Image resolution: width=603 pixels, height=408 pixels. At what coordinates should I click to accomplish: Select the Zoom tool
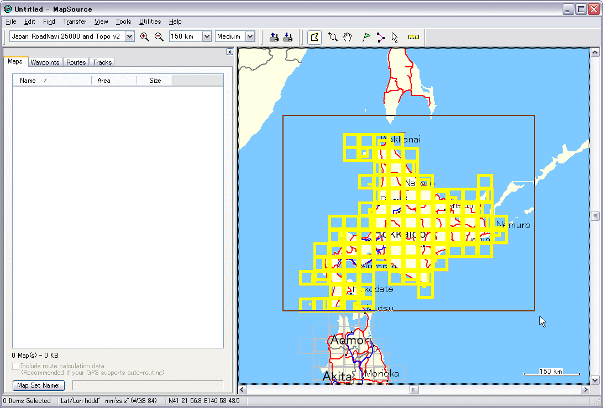(x=333, y=37)
